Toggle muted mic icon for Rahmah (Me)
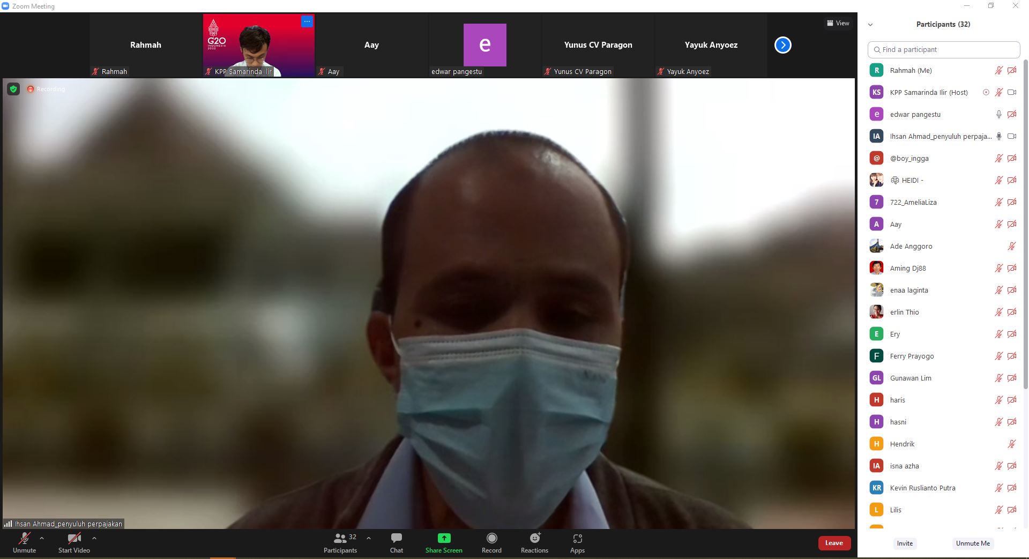 [998, 71]
